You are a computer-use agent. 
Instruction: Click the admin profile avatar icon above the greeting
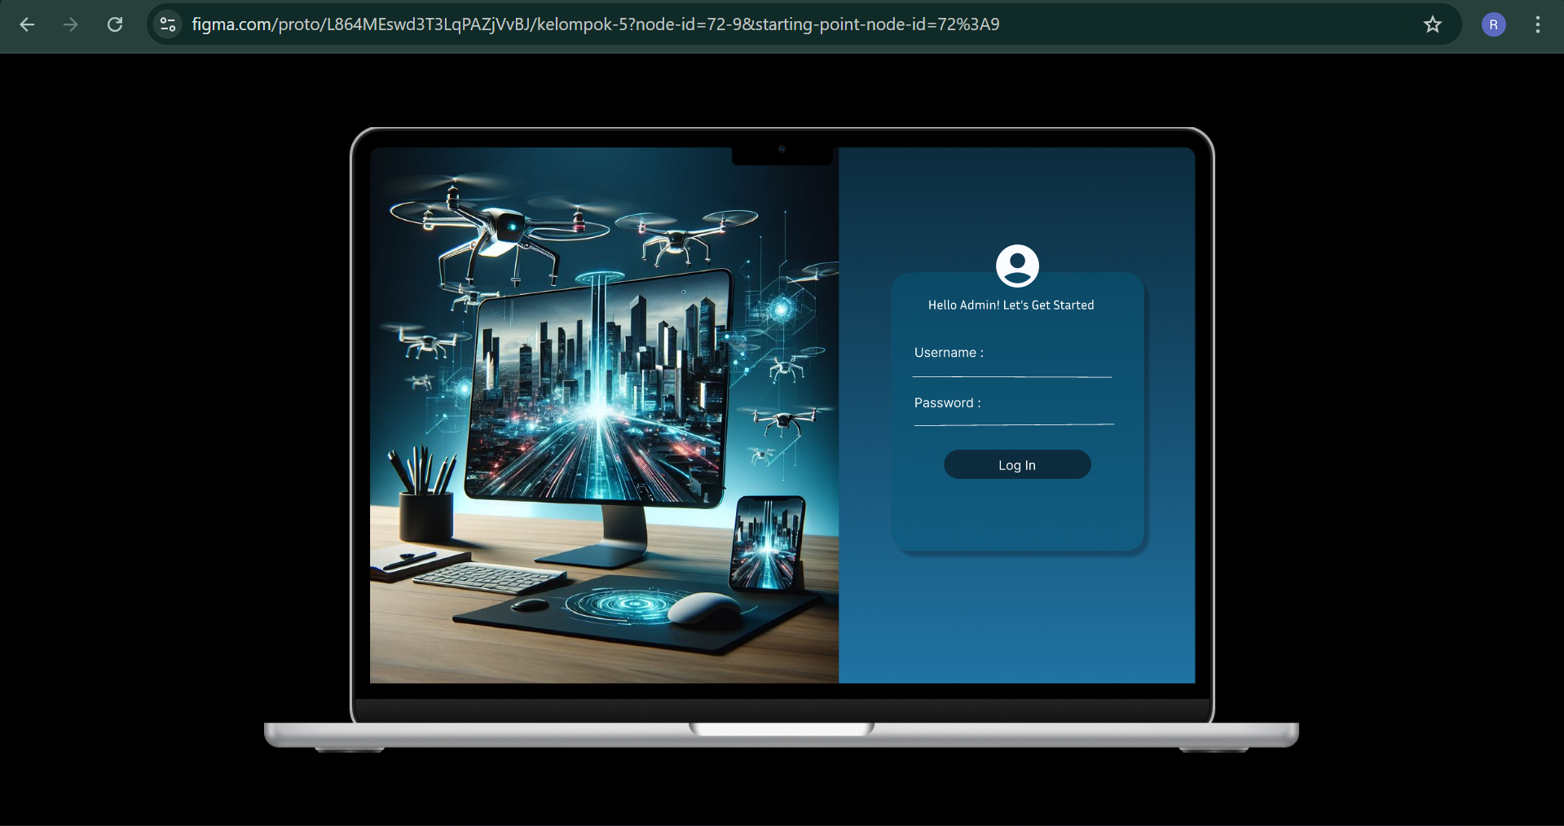(1016, 267)
